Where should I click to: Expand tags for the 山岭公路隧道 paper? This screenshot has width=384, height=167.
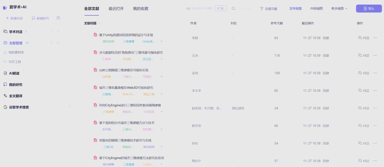point(162,77)
